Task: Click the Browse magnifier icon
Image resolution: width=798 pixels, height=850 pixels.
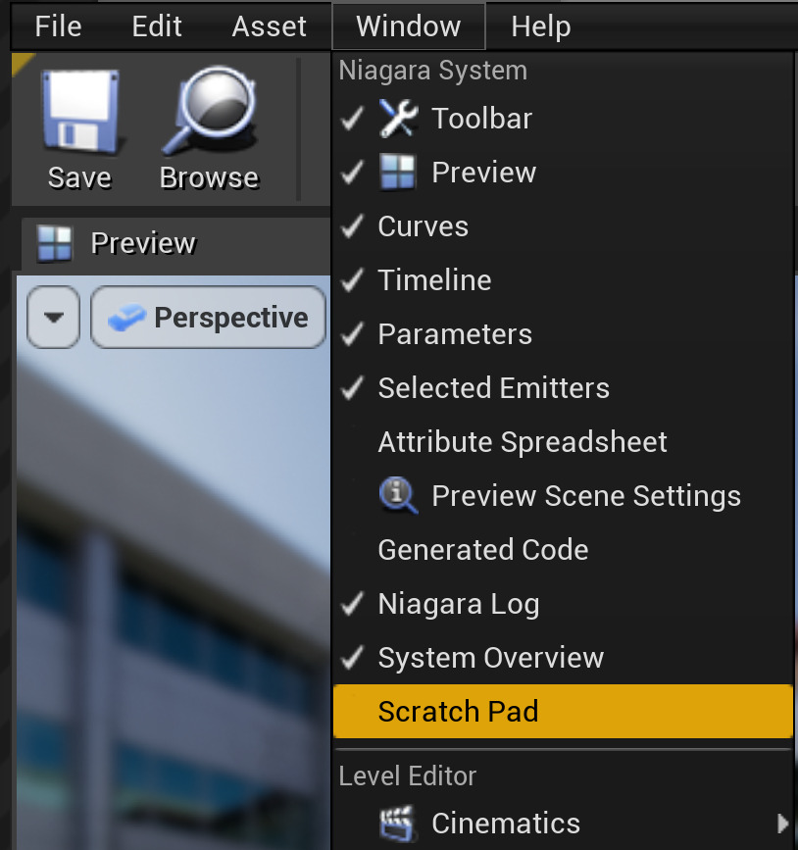Action: pos(209,112)
